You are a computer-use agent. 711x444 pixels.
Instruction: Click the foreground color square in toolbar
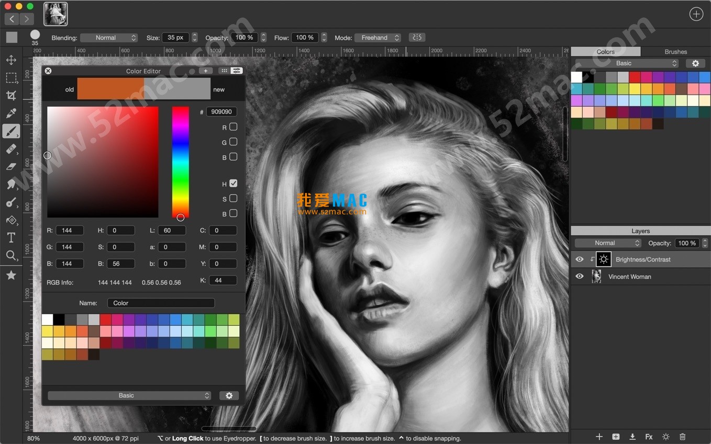(12, 37)
